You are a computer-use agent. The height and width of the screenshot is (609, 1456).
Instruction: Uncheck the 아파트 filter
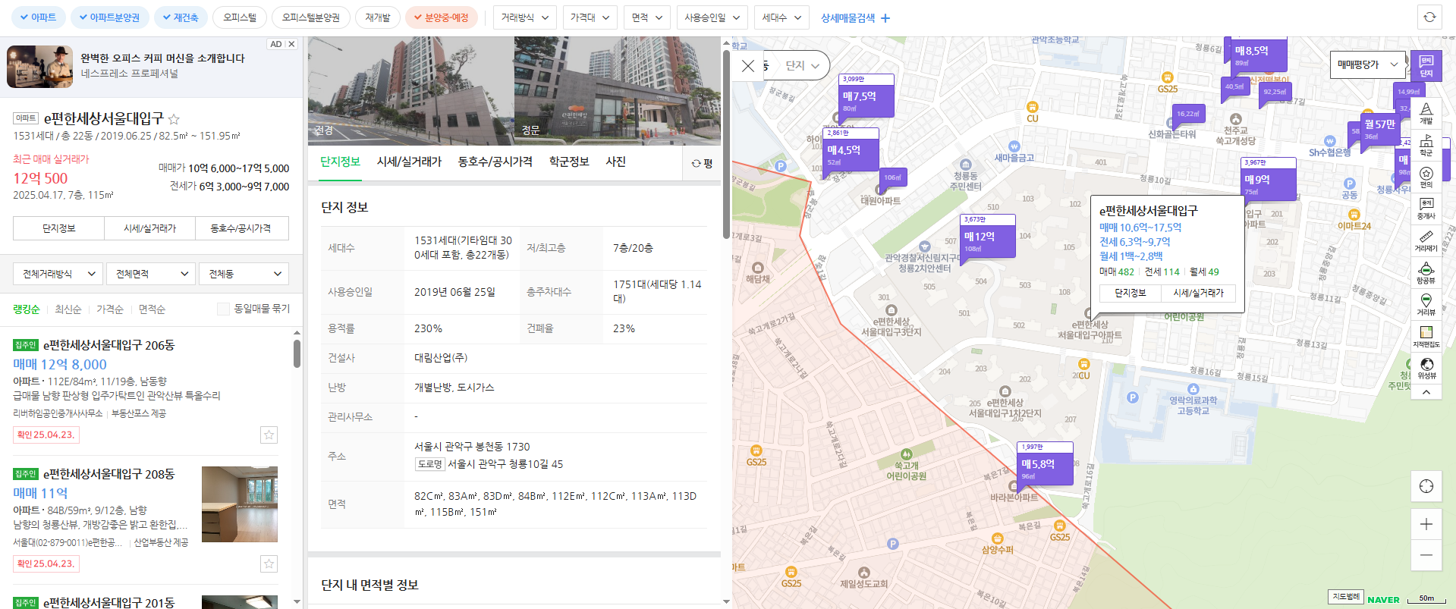pos(37,17)
